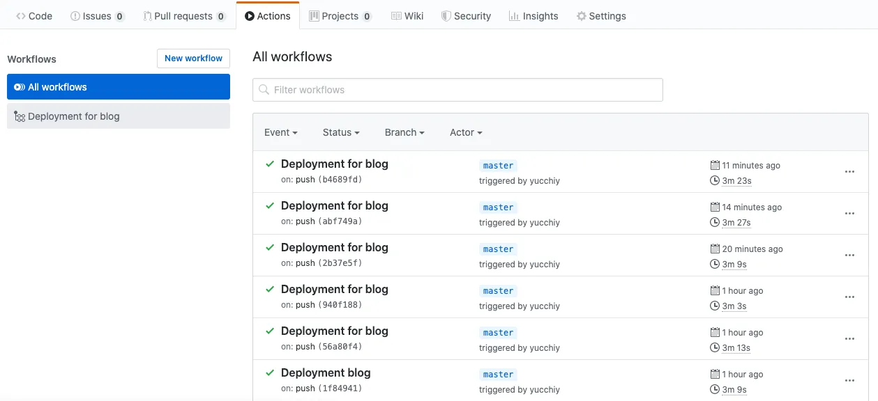This screenshot has height=401, width=878.
Task: Click the master branch label on the top run
Action: point(498,165)
